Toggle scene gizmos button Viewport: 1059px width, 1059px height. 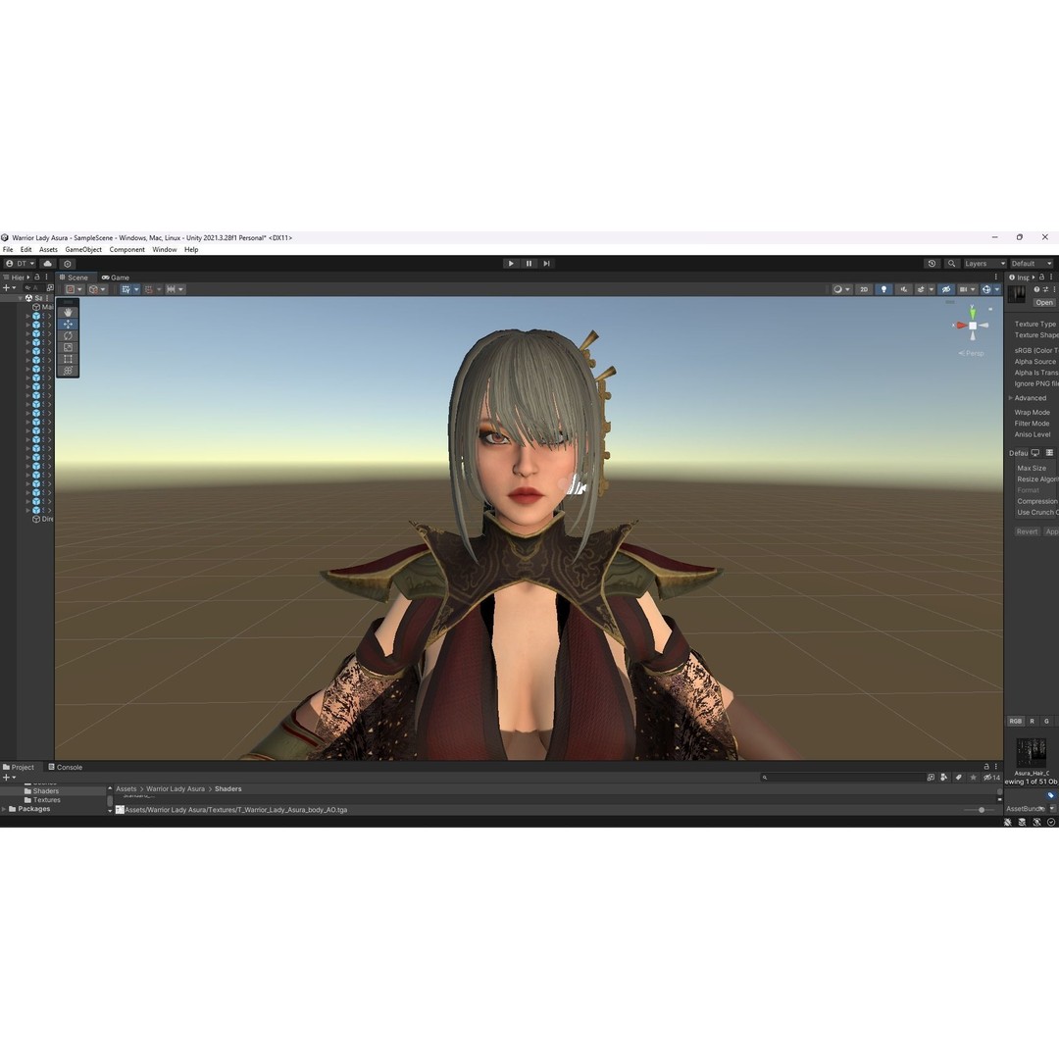click(986, 289)
